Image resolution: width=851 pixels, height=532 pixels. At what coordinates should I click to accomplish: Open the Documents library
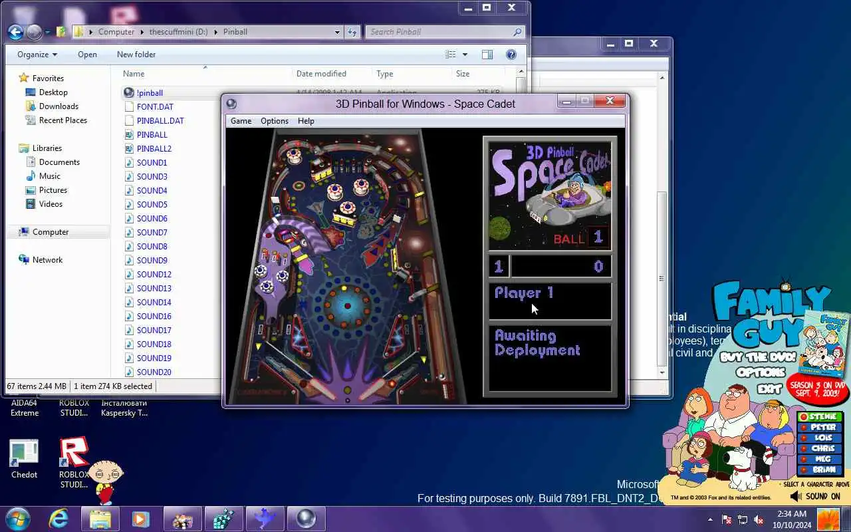[x=59, y=162]
